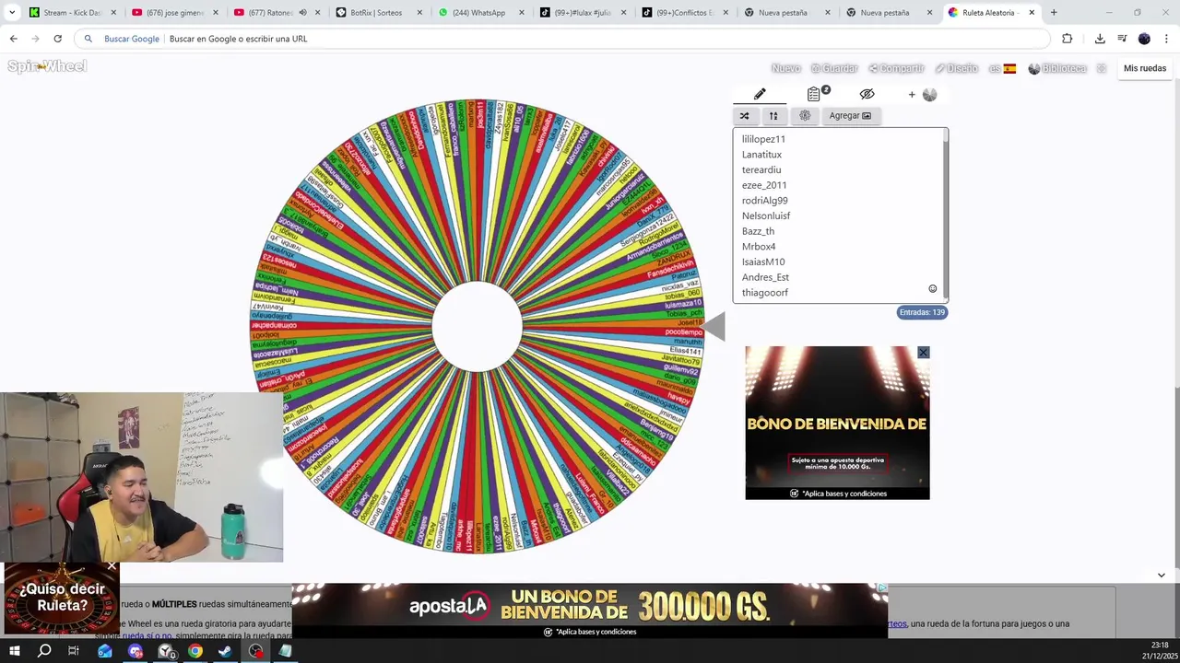
Task: Close the '¿Quiso decir Ruleta?' popup
Action: pos(112,566)
